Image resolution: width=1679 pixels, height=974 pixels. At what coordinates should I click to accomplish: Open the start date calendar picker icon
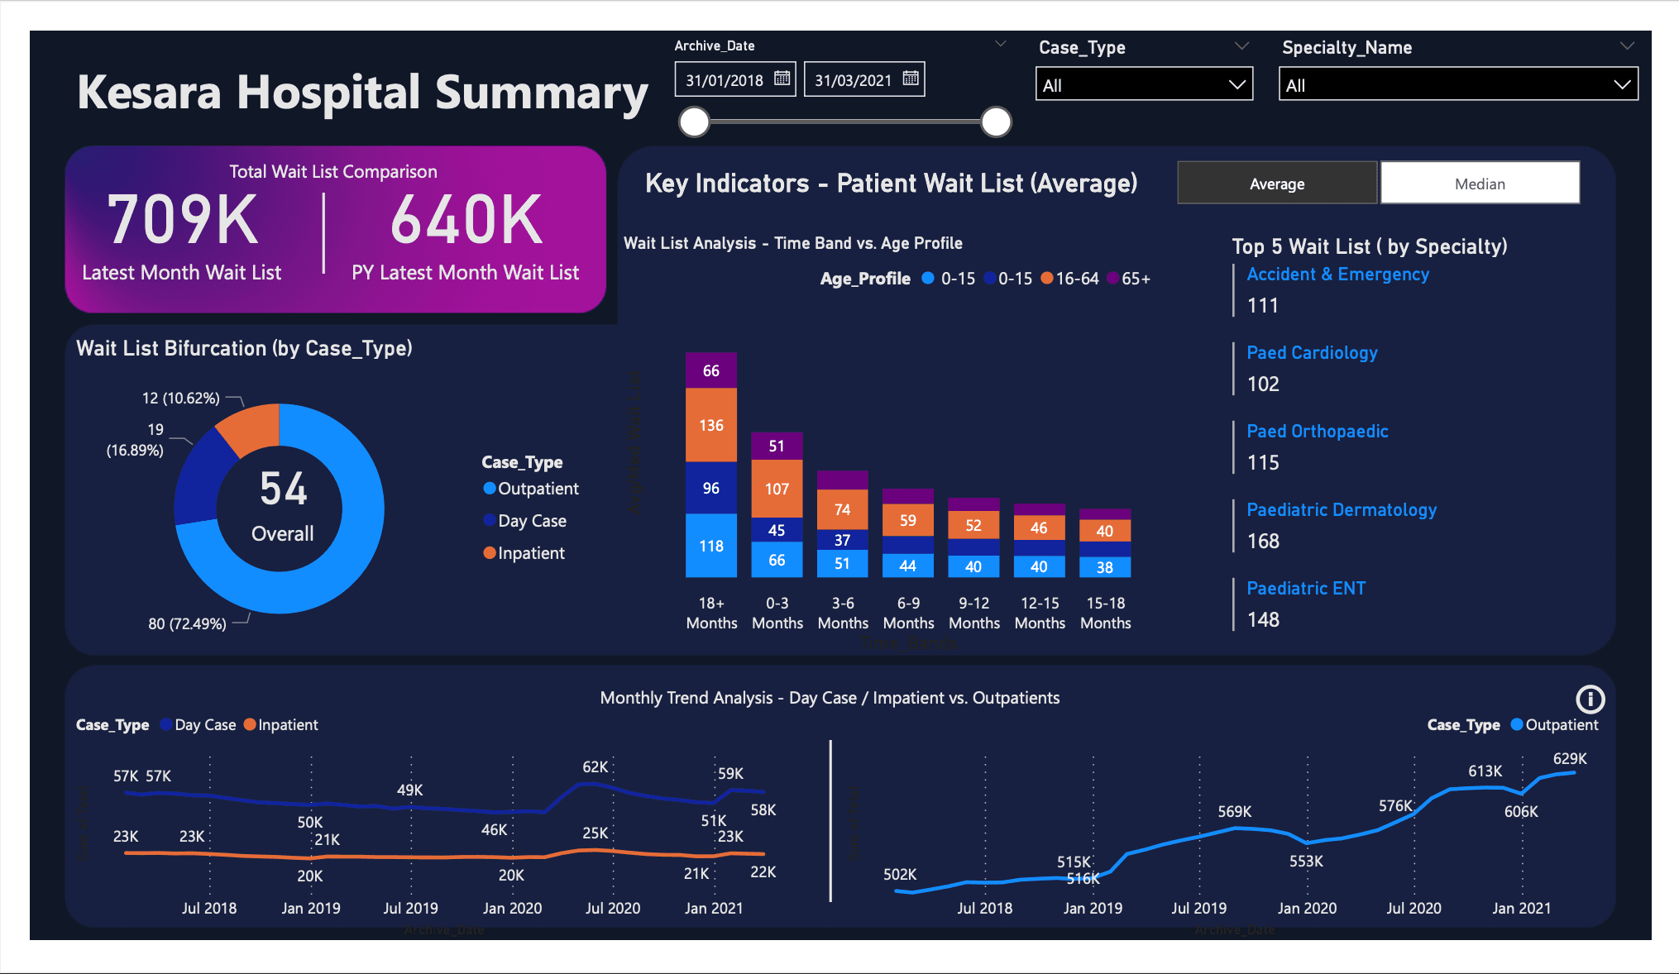tap(782, 79)
